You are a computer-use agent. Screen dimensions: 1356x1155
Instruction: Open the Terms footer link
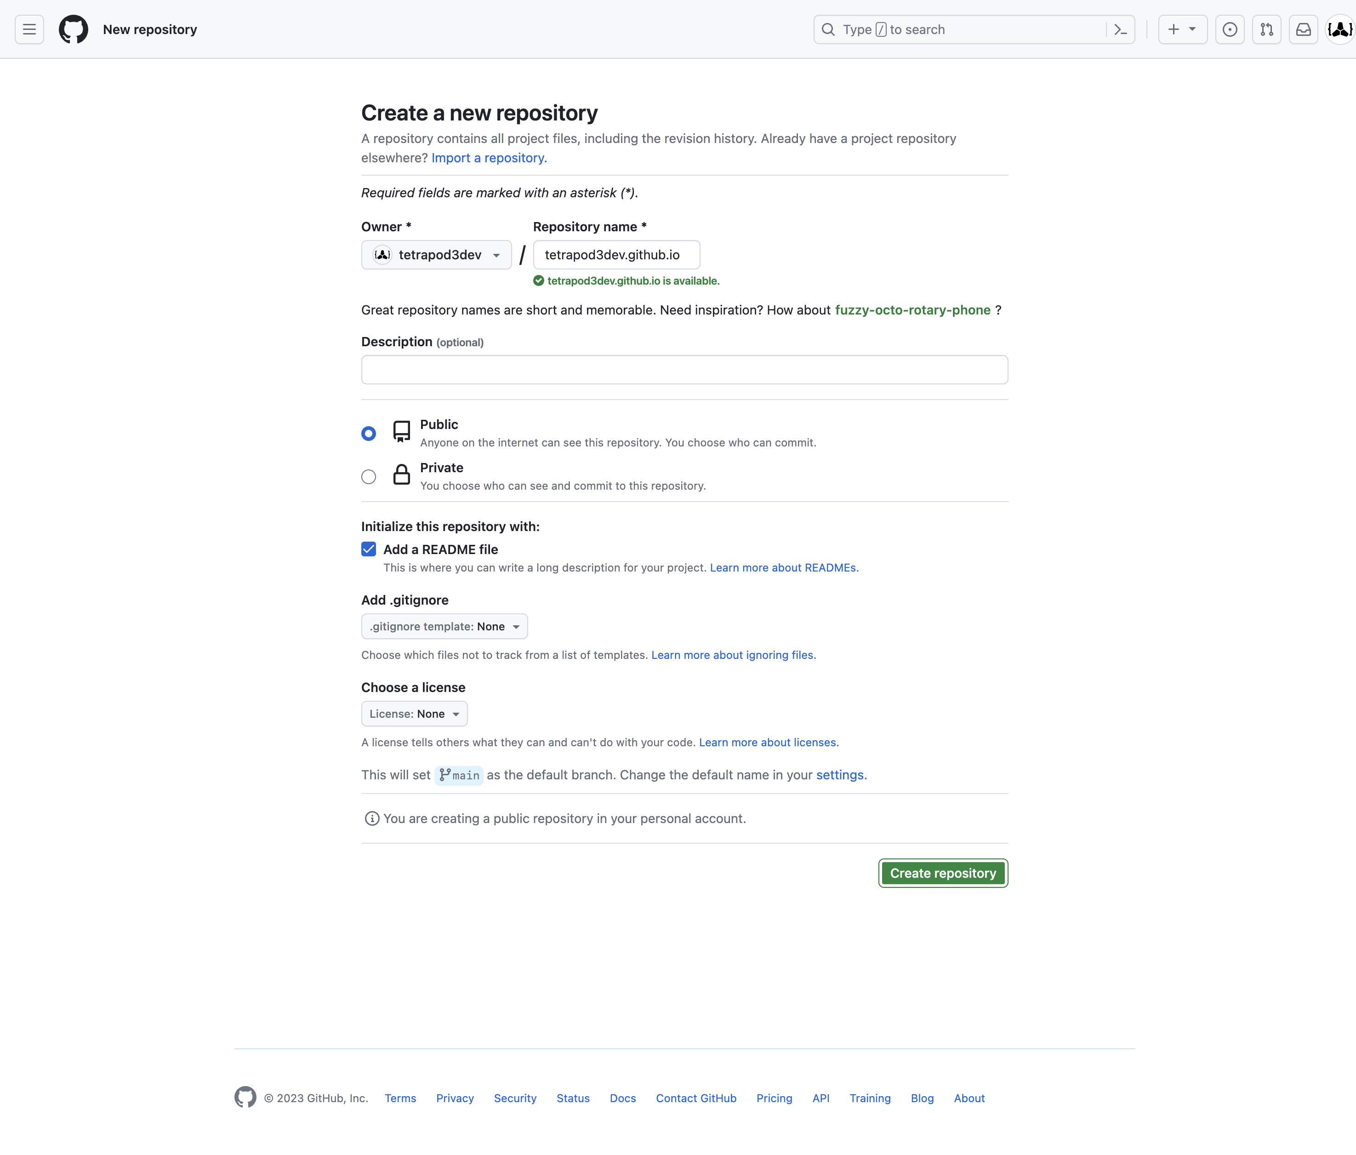[400, 1099]
